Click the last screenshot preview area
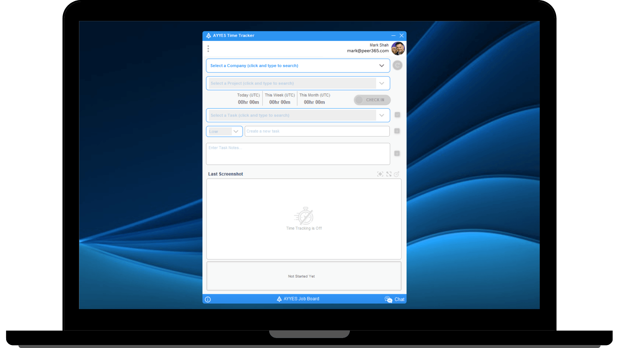This screenshot has height=348, width=619. [x=304, y=219]
